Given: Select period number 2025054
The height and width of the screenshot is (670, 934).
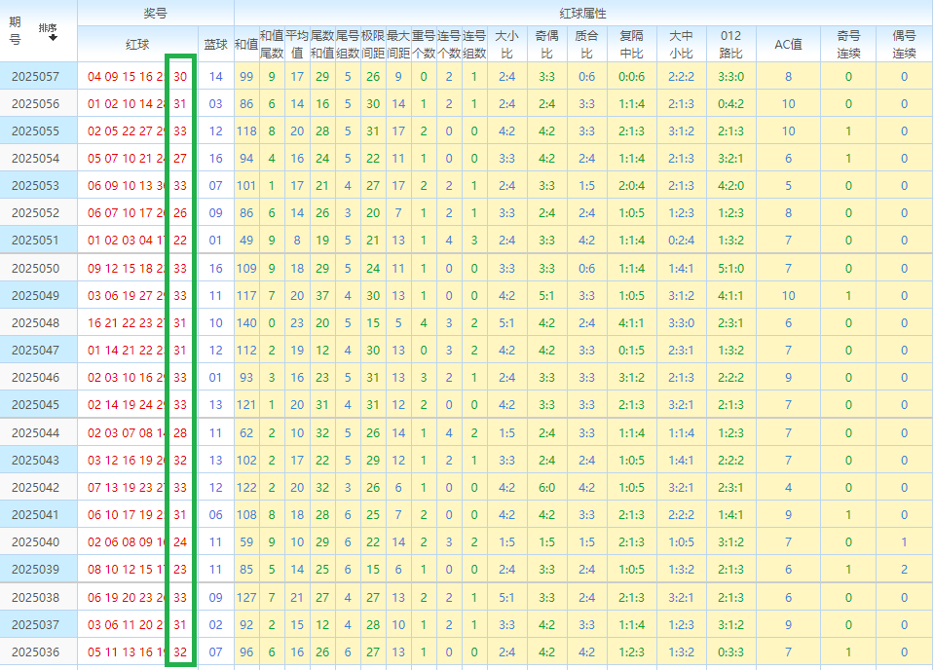Looking at the screenshot, I should (36, 159).
